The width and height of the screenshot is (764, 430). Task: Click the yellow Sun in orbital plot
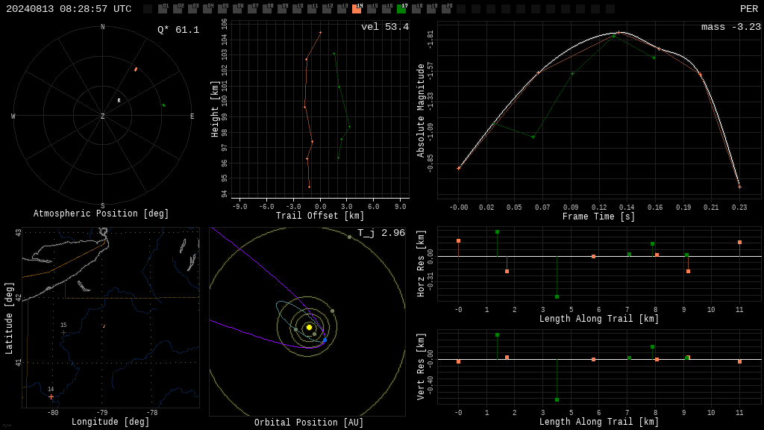coord(309,328)
